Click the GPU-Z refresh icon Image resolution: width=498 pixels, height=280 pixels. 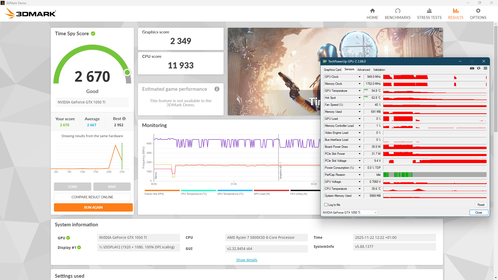[479, 68]
